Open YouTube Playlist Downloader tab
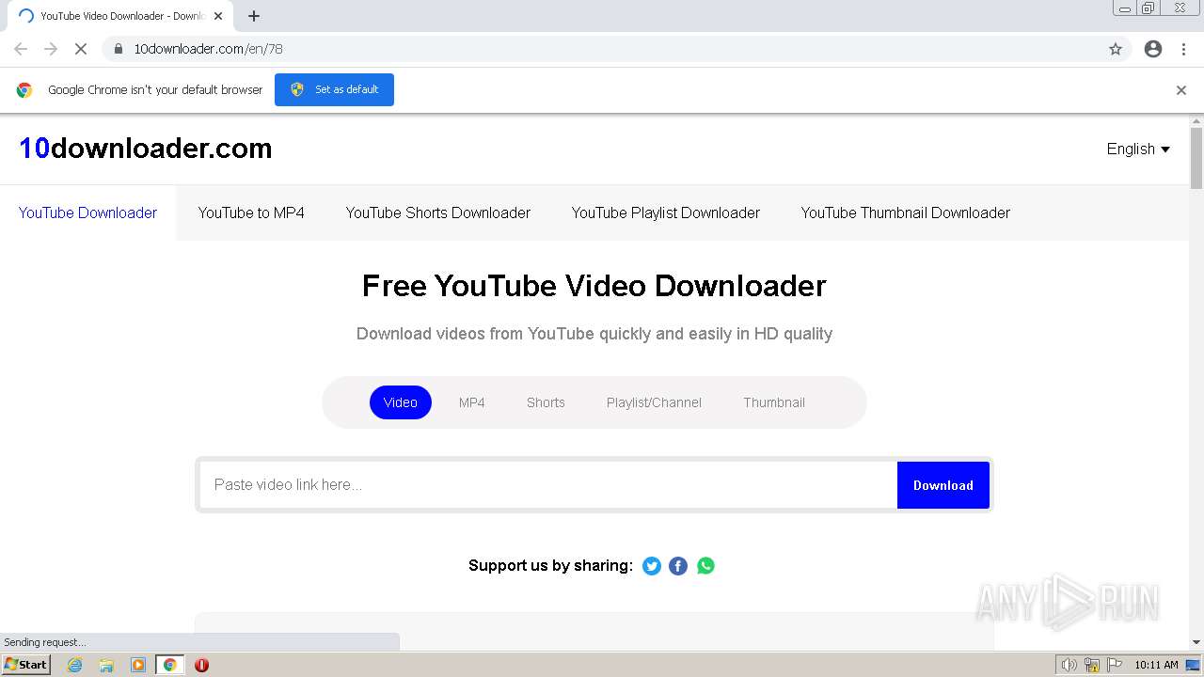 666,213
